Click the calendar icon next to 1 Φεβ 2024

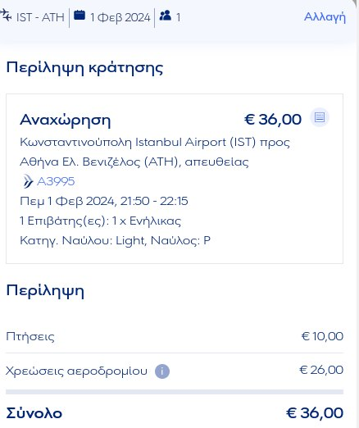pos(80,15)
